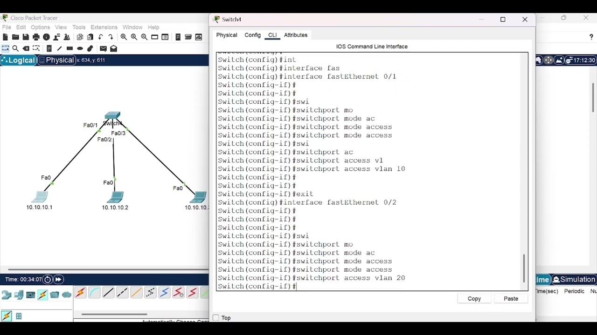597x335 pixels.
Task: Pick the Copper Cross-Over dashed cable
Action: tap(122, 293)
